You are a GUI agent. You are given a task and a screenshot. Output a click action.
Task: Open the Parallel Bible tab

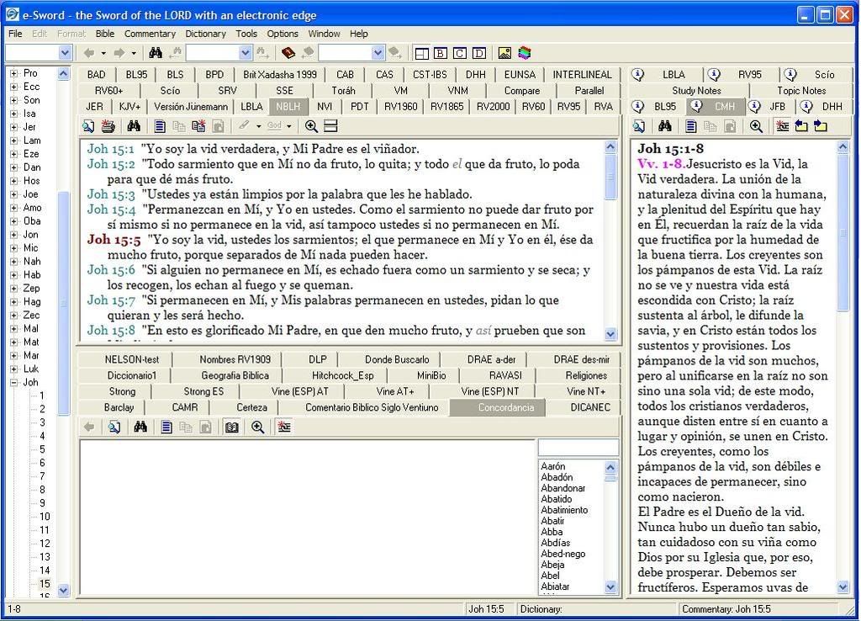click(x=589, y=91)
